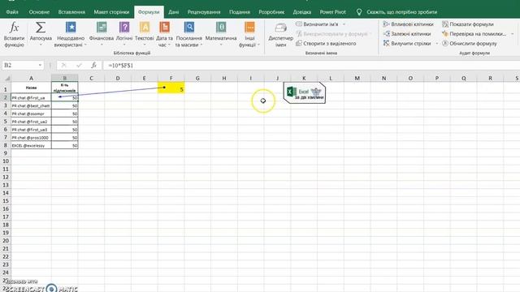Select cell 'PR chat @best_chatt'

click(31, 105)
